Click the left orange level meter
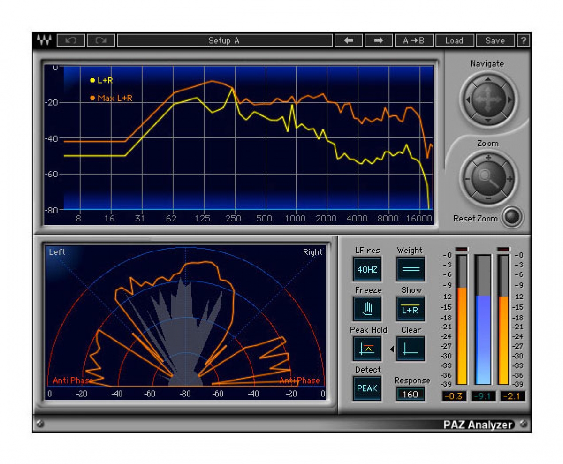Image resolution: width=563 pixels, height=464 pixels. [462, 320]
